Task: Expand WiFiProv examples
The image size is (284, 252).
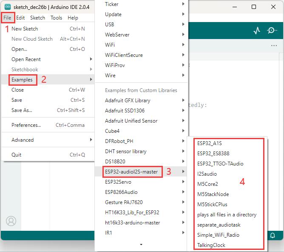Action: 141,65
